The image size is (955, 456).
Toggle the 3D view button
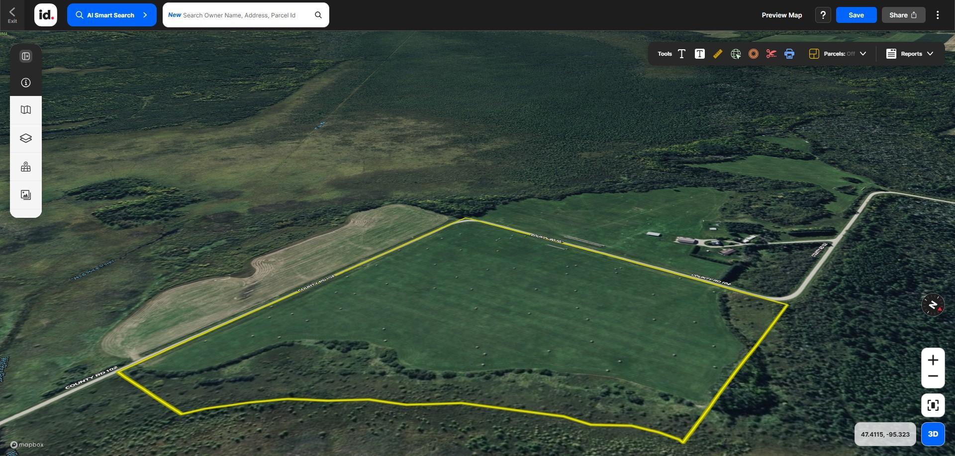[933, 434]
